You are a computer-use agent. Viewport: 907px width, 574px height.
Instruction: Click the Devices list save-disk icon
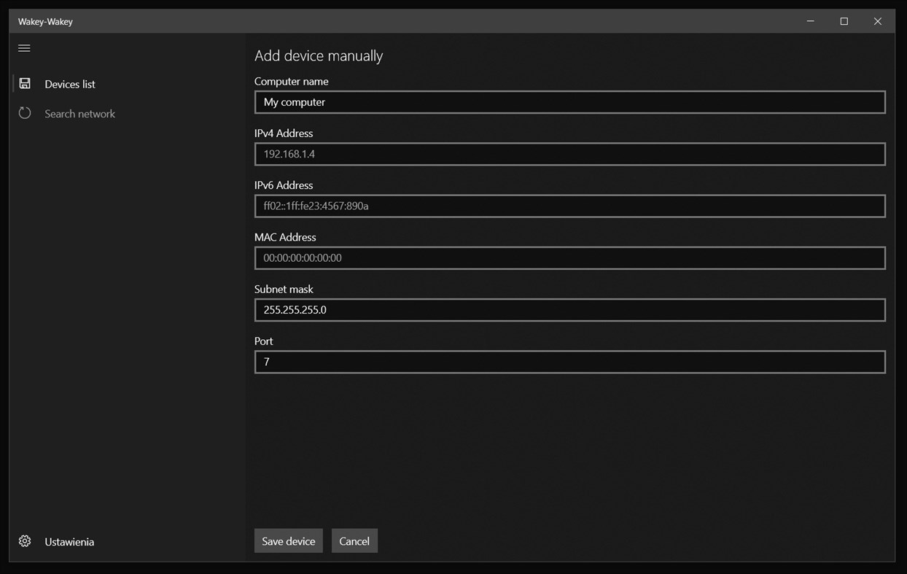point(25,84)
